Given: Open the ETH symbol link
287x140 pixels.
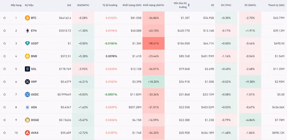Looking at the screenshot, I should pyautogui.click(x=34, y=31).
